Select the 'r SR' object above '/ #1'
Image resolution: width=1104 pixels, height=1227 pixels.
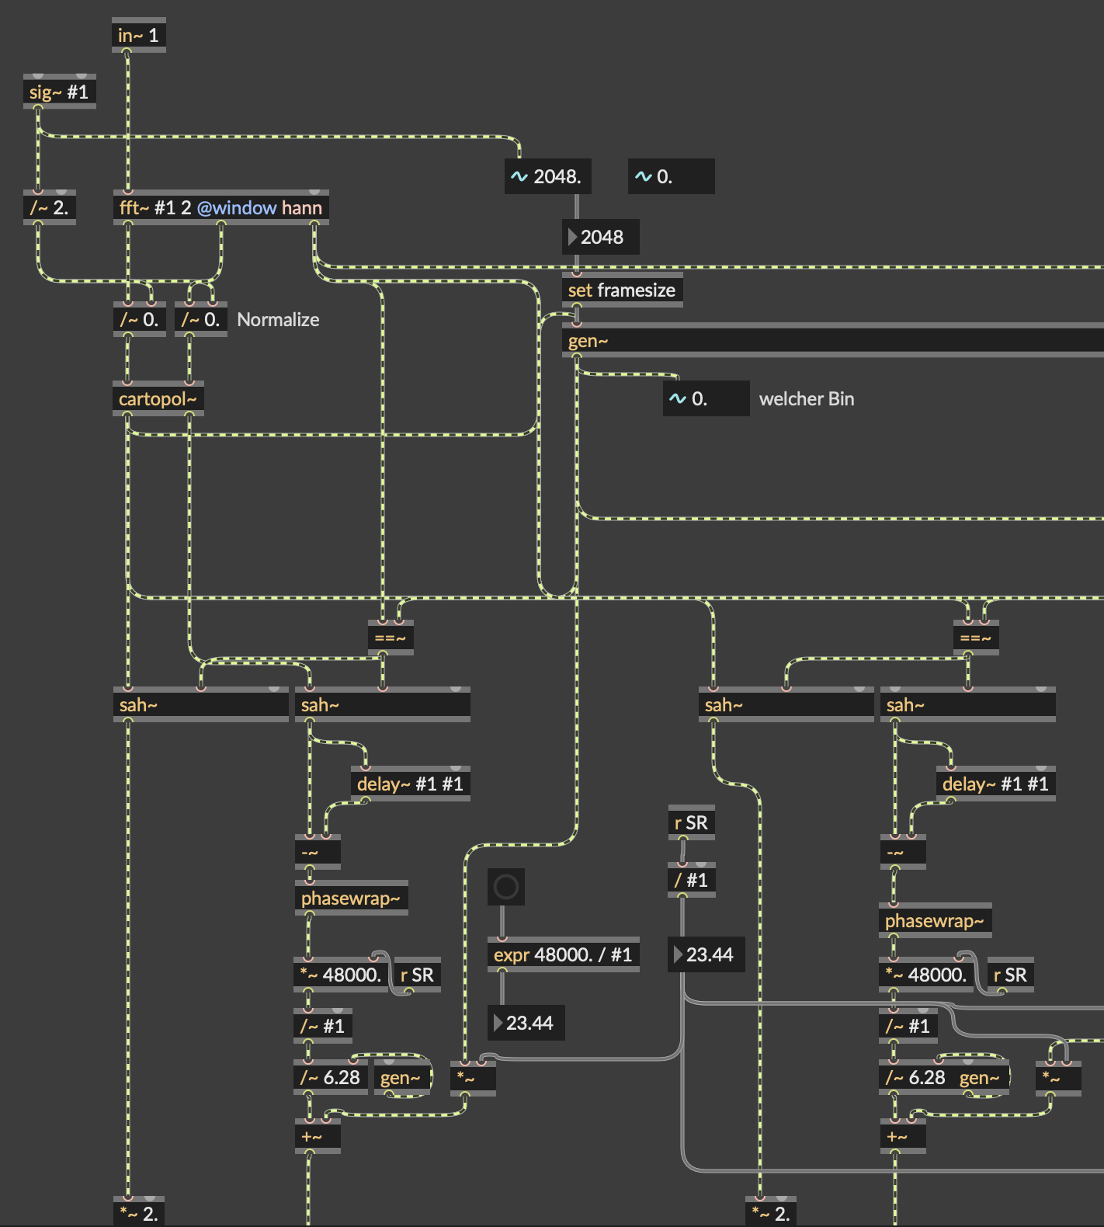click(691, 822)
